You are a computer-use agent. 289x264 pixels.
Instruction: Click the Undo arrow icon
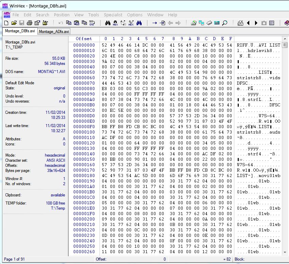click(61, 23)
